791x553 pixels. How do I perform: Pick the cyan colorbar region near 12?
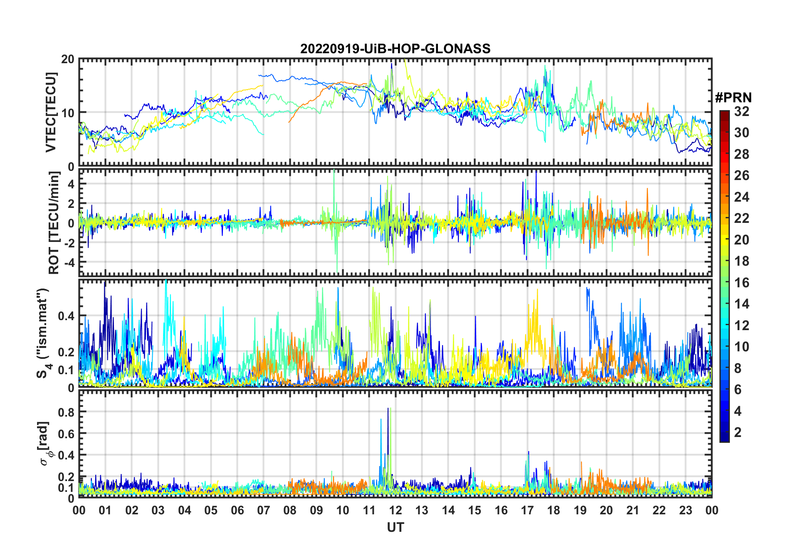(x=724, y=325)
